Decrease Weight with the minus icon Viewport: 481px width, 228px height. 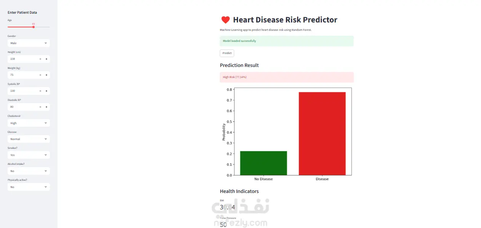click(x=40, y=75)
